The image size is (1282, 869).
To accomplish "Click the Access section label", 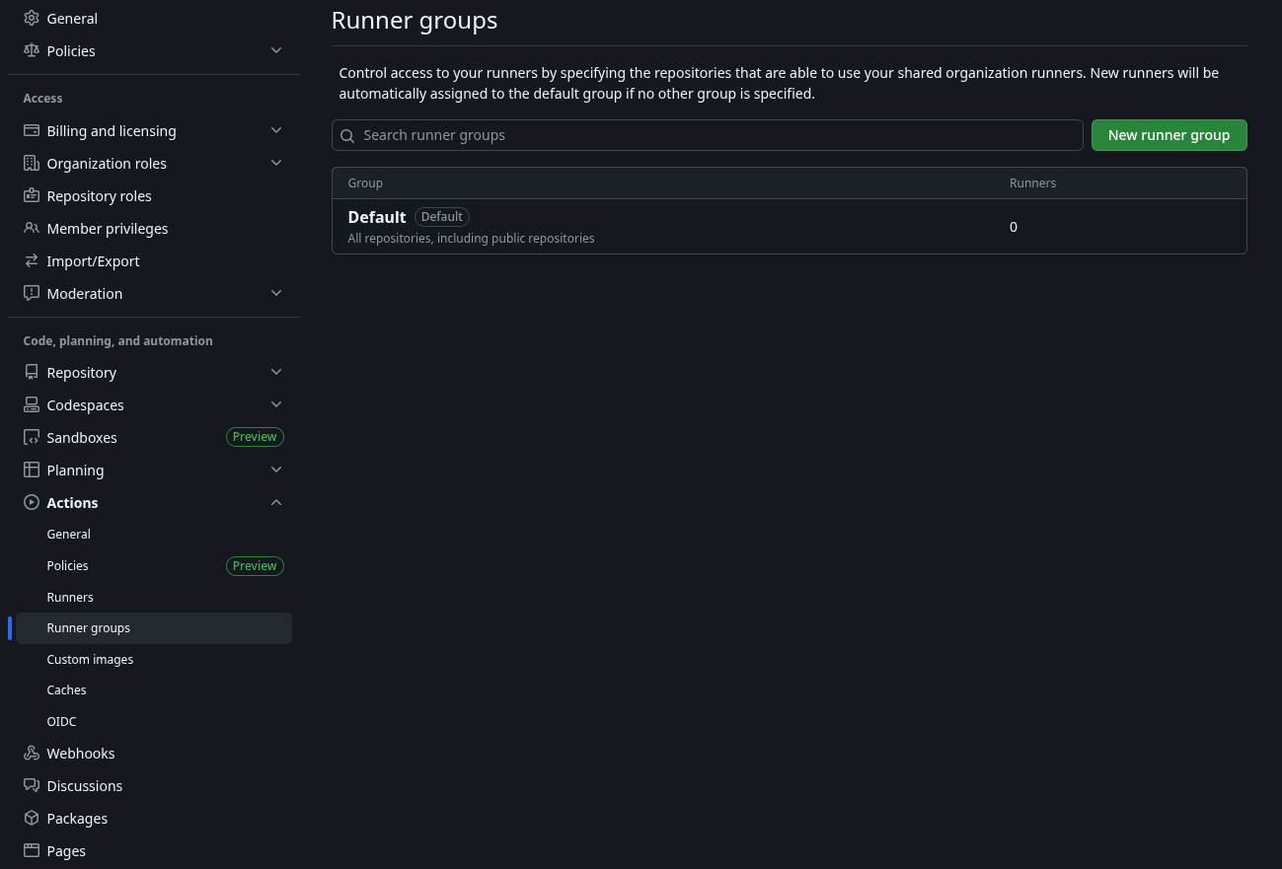I will [x=42, y=99].
